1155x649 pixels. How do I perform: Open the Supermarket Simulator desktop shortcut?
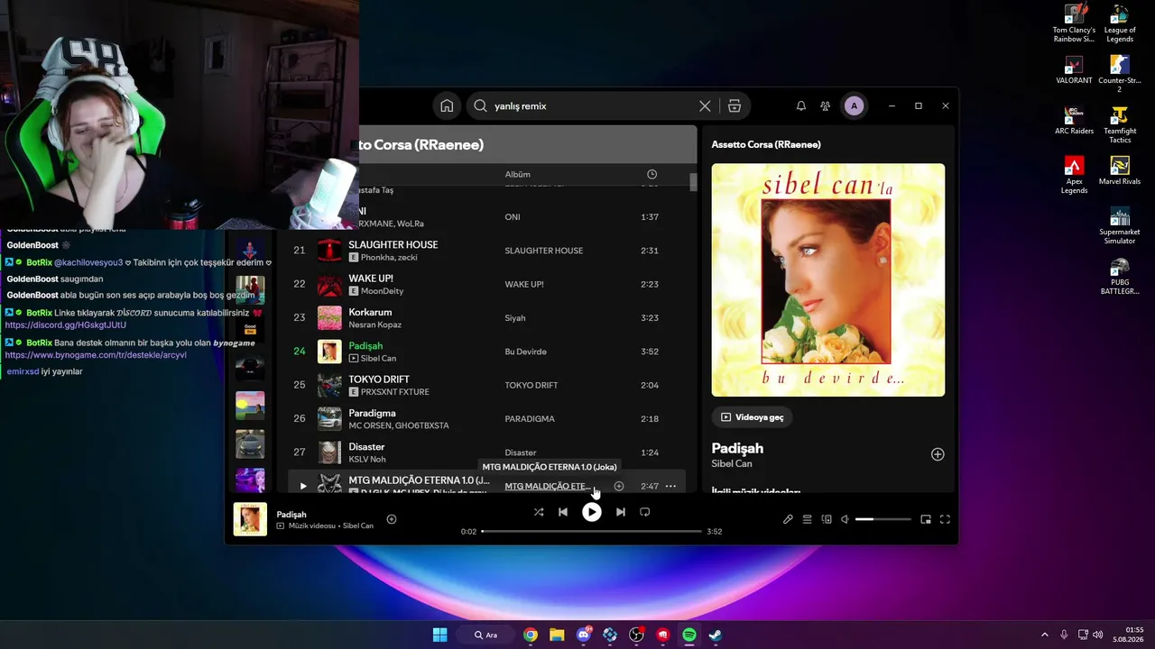1120,226
